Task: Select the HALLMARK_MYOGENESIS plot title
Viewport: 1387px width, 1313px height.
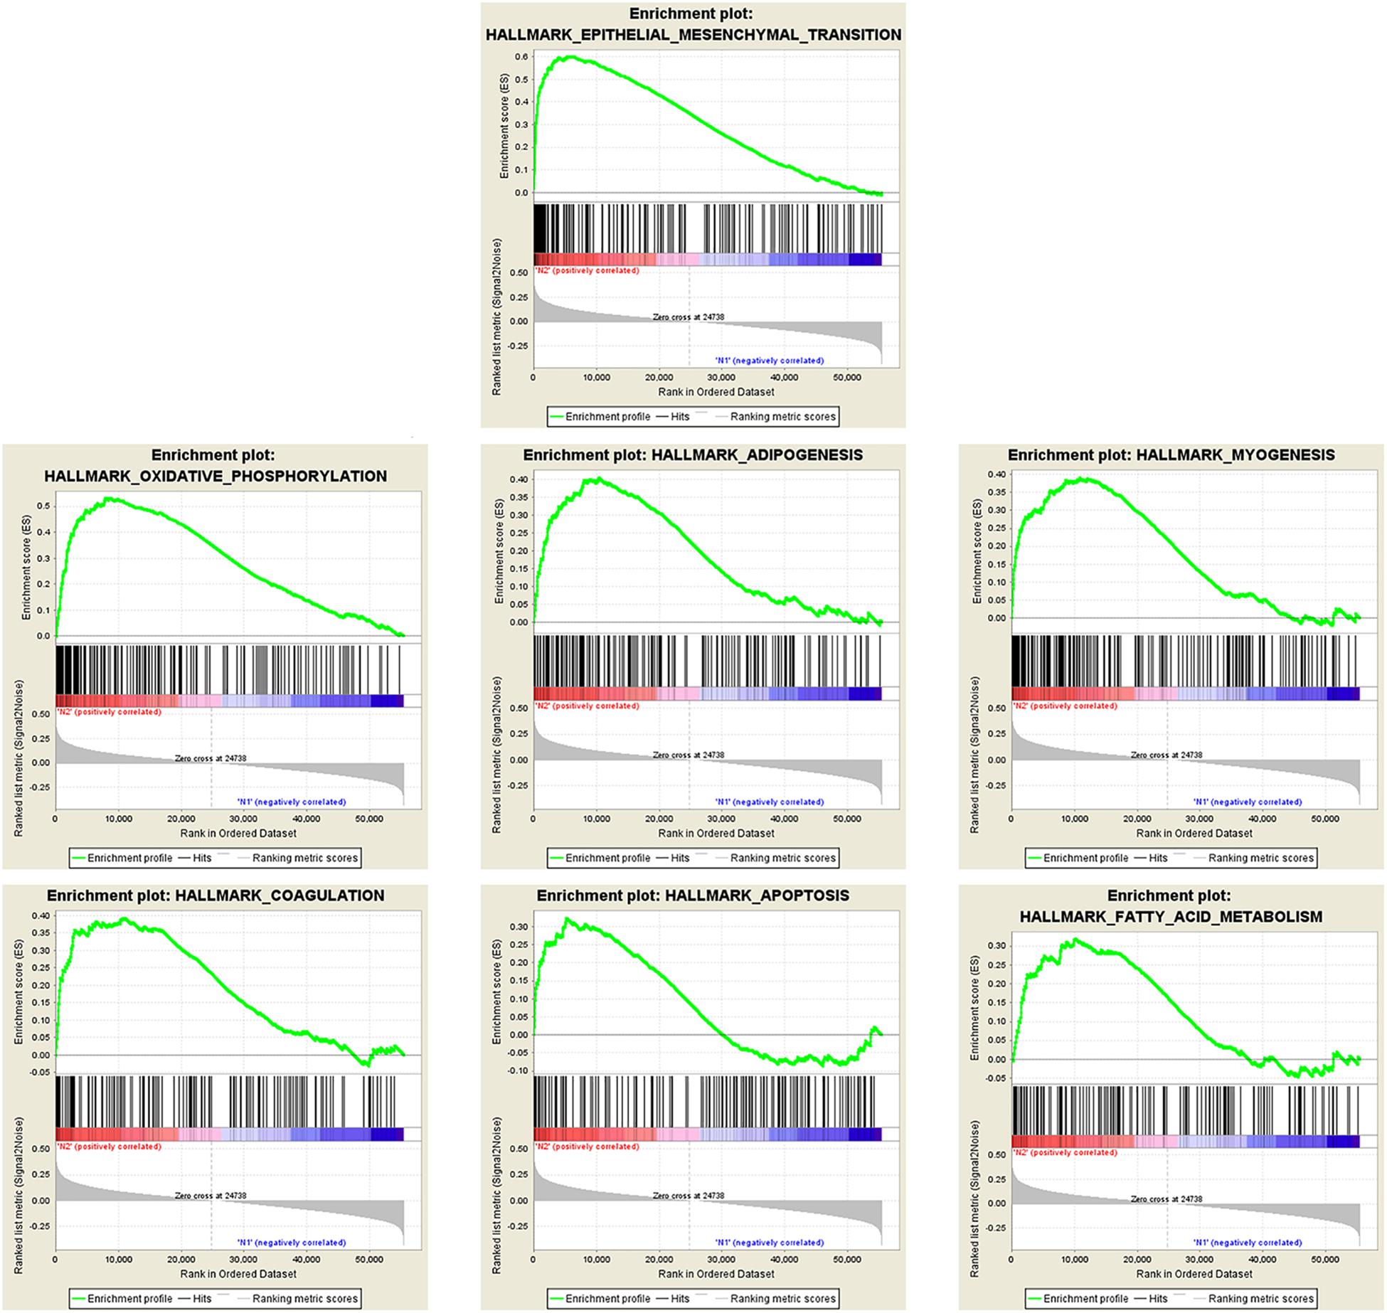Action: pyautogui.click(x=1171, y=455)
